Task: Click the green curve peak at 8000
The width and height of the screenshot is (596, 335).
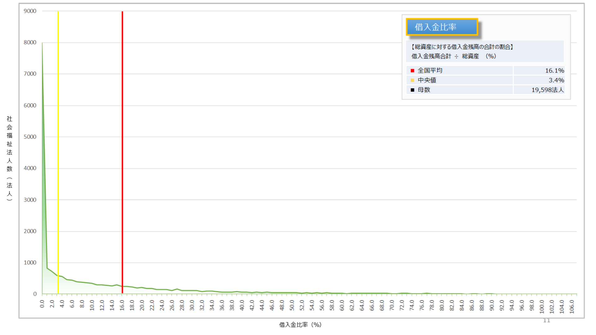Action: pos(43,43)
